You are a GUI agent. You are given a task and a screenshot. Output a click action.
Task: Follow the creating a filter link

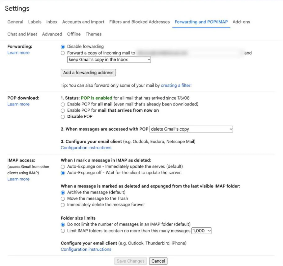[x=176, y=86]
